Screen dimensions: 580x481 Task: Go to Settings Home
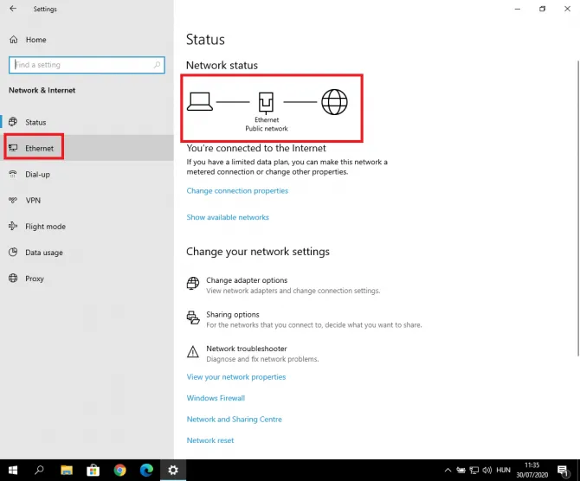point(35,40)
